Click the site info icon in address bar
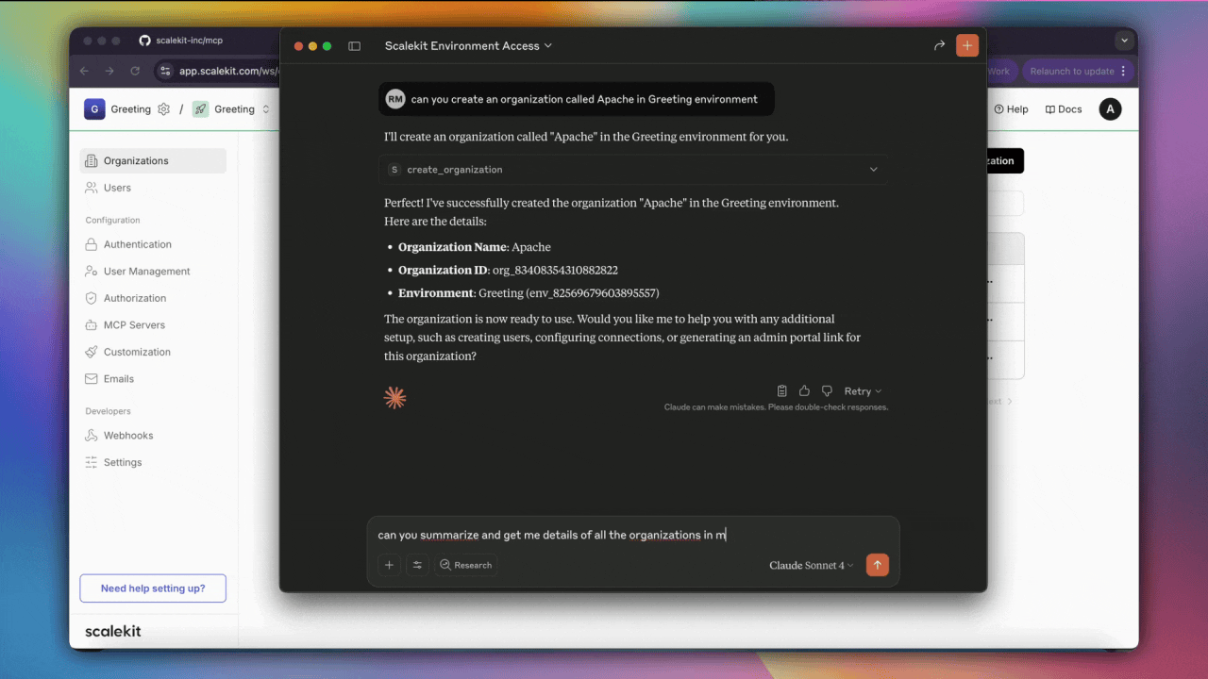 [165, 71]
